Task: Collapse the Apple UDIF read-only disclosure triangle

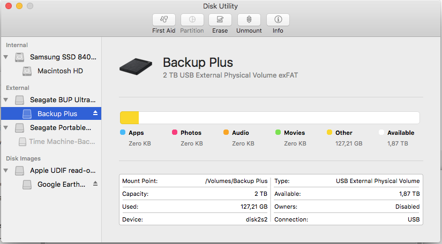Action: pos(6,171)
